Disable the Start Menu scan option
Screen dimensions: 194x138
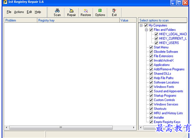pos(151,47)
